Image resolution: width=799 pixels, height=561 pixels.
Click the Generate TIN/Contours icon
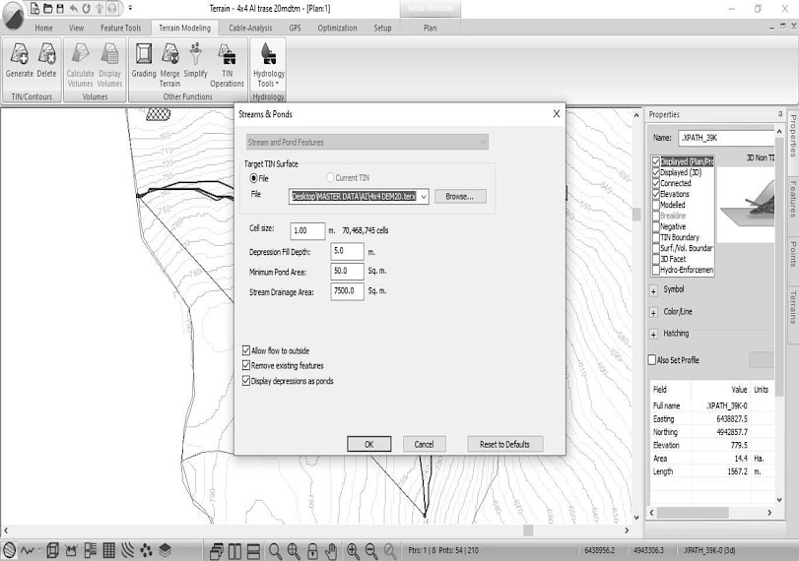pos(19,61)
